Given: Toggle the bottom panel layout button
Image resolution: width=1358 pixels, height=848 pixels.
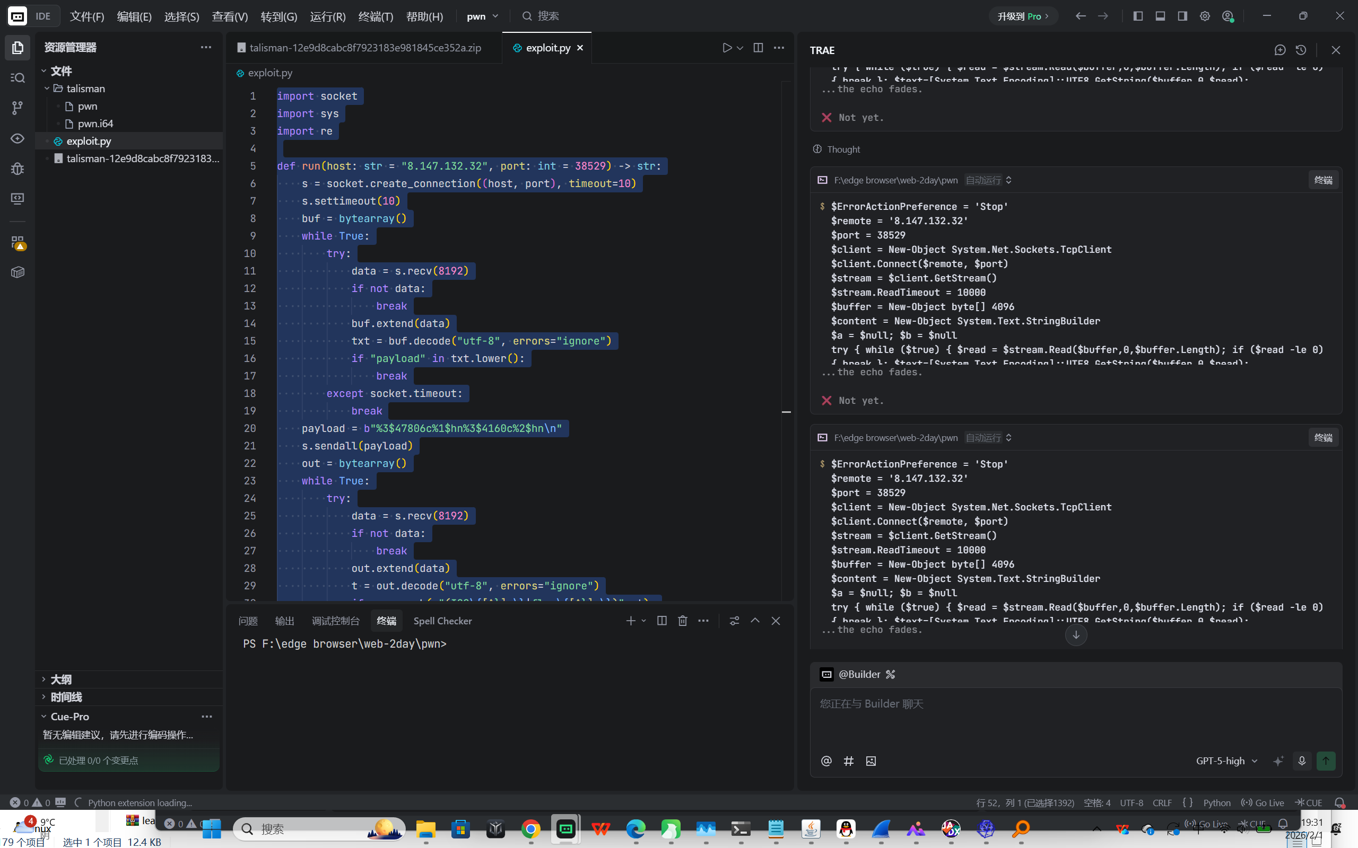Looking at the screenshot, I should [x=1160, y=16].
